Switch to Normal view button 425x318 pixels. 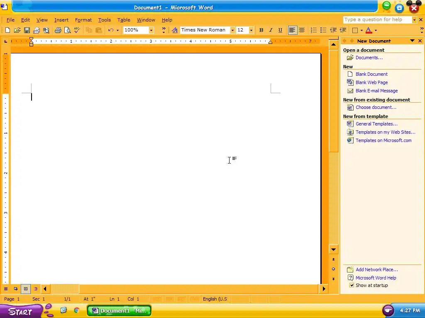coord(6,289)
